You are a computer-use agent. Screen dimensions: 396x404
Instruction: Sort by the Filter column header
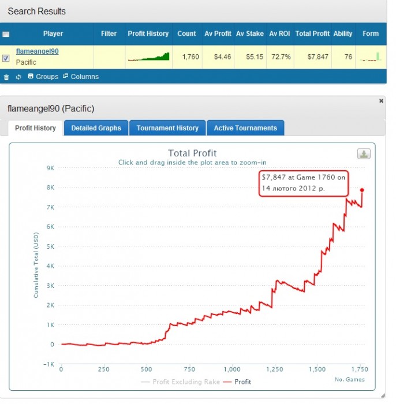(109, 33)
